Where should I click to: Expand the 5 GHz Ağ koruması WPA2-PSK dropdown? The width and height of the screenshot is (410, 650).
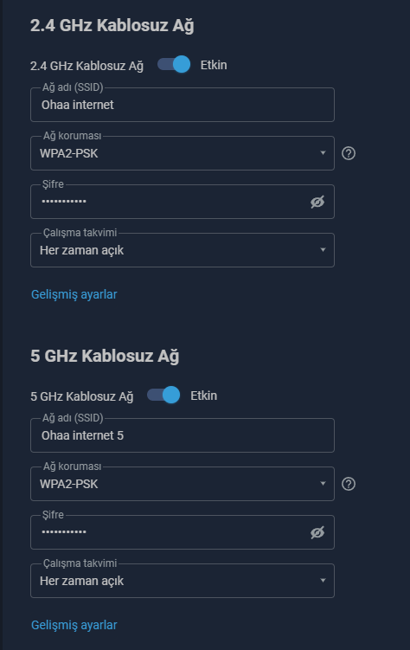coord(183,484)
